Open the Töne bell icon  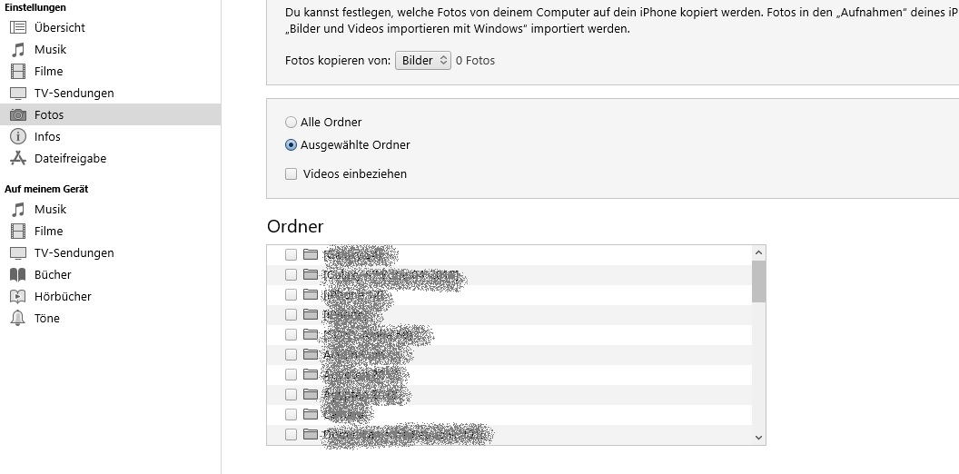[x=18, y=318]
